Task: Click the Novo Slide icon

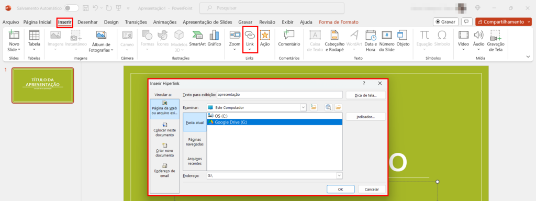Action: point(14,35)
